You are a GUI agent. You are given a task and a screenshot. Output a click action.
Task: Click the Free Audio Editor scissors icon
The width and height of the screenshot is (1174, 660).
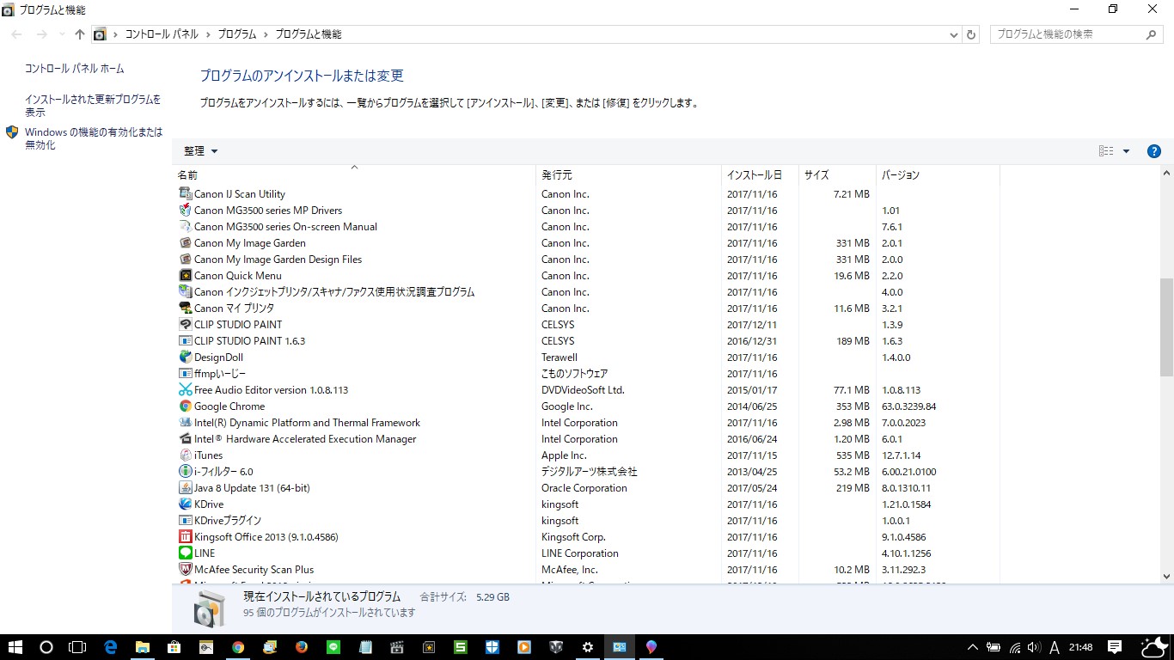tap(186, 390)
